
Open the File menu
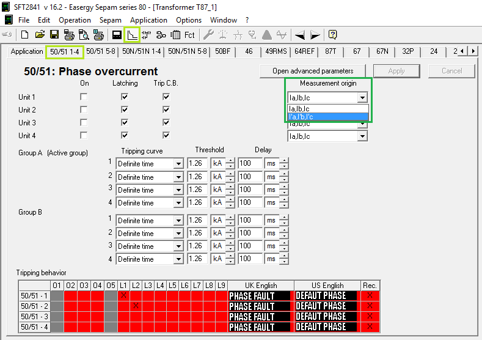click(x=24, y=20)
